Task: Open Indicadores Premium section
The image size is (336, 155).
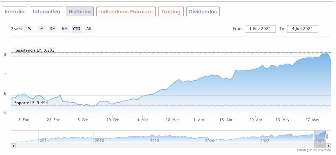Action: pyautogui.click(x=126, y=12)
